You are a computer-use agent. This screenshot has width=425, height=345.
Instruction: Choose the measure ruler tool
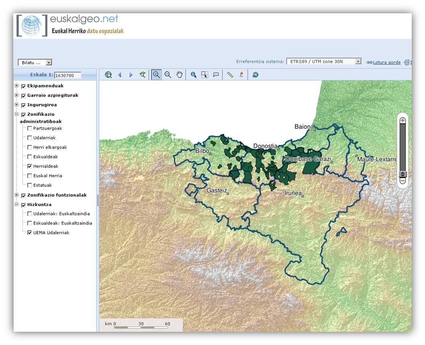tap(230, 75)
